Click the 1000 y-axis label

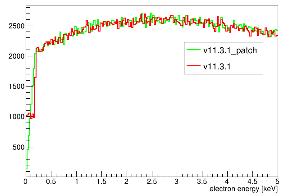click(x=16, y=117)
